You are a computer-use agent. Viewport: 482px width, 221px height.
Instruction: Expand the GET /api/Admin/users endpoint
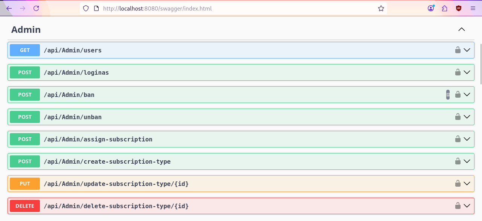[467, 50]
